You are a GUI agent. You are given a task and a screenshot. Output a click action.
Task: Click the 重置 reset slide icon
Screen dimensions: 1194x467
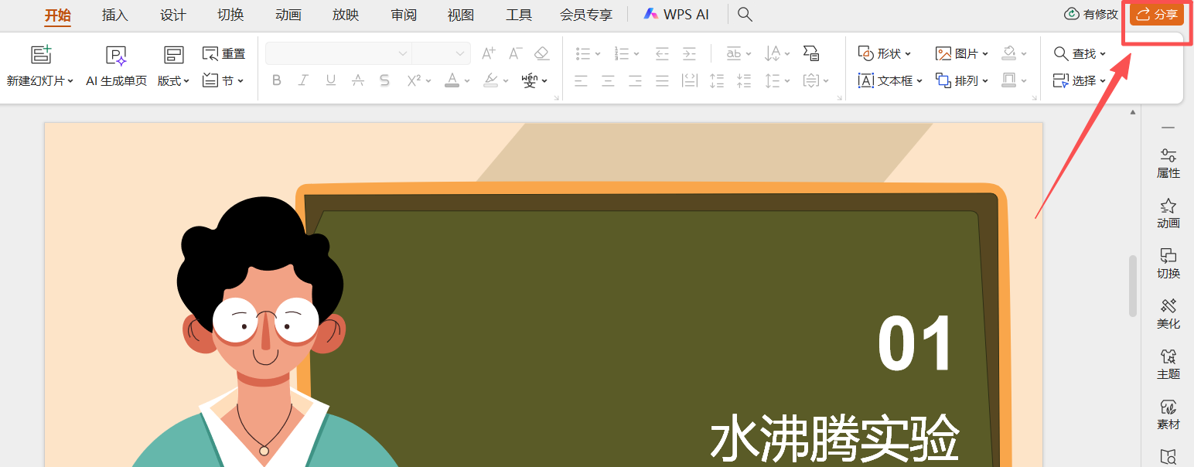[223, 53]
